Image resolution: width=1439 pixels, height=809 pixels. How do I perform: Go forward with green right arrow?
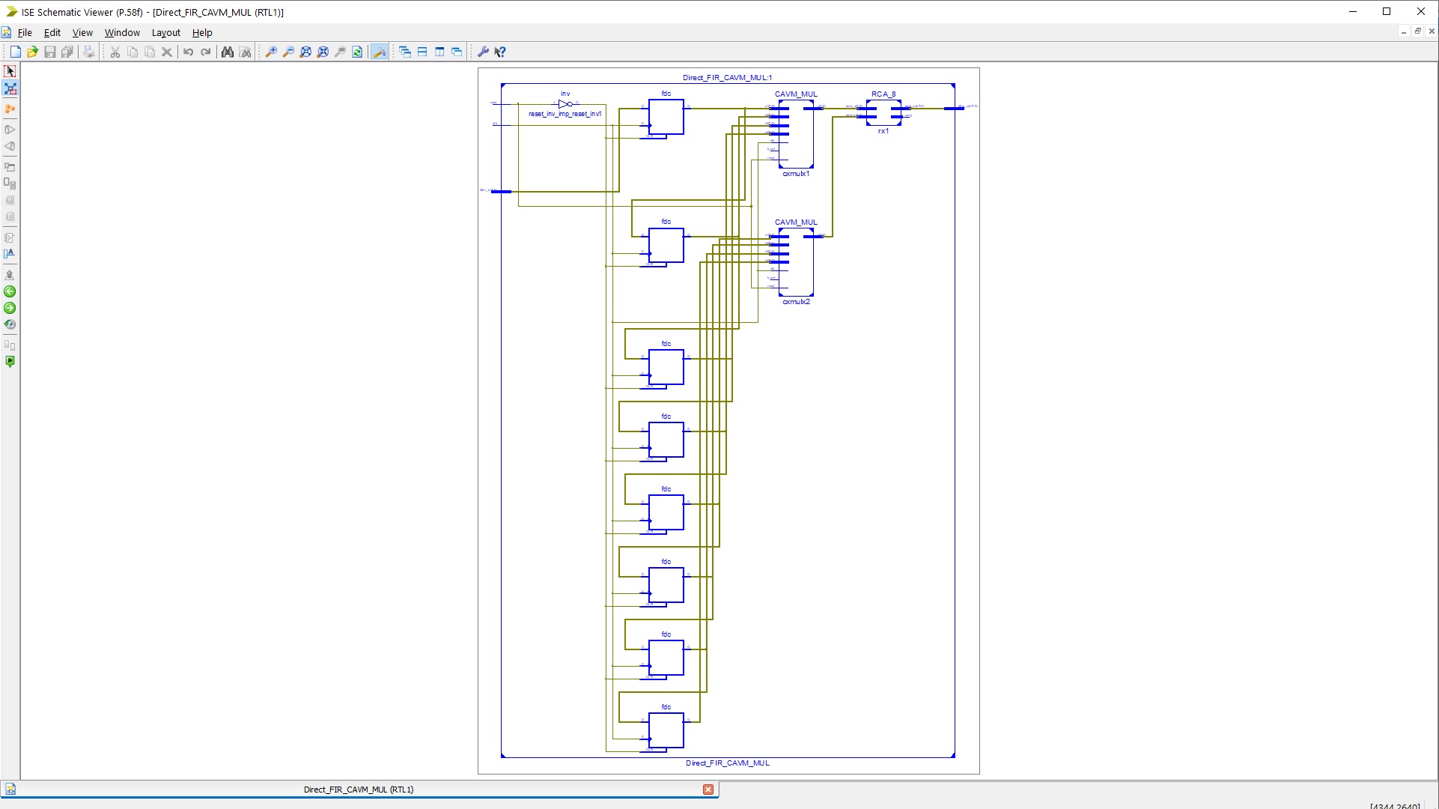10,308
